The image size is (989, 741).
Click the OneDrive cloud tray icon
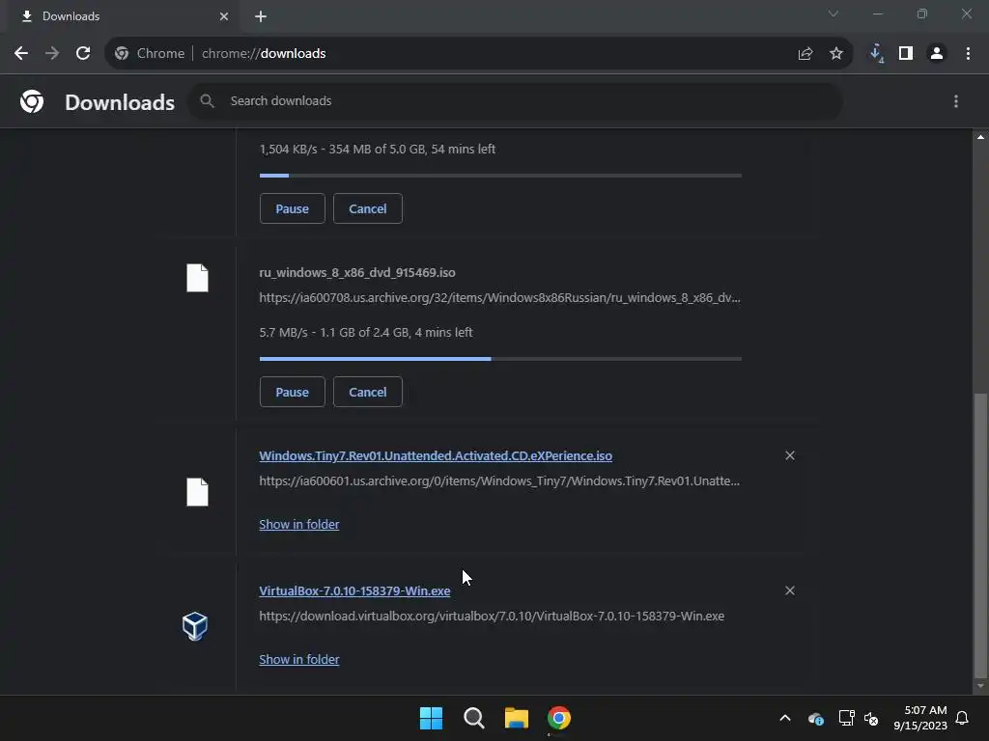tap(815, 718)
